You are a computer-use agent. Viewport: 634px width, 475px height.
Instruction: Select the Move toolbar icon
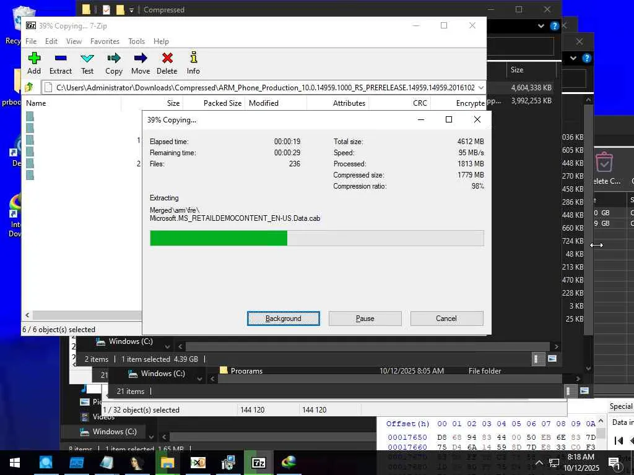(141, 58)
